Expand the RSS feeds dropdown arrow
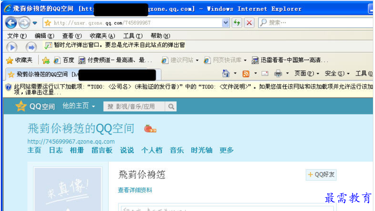 pos(256,73)
